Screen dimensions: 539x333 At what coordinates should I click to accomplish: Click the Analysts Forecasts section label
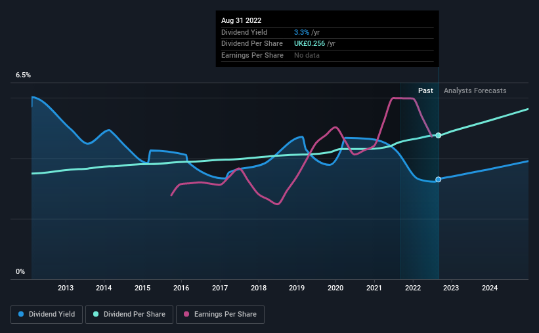475,90
